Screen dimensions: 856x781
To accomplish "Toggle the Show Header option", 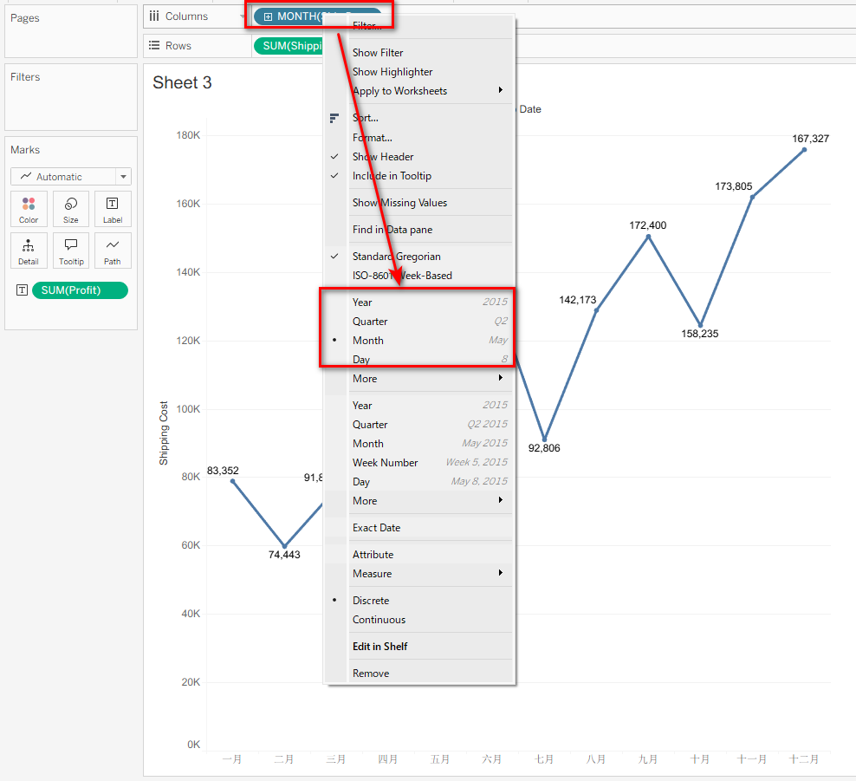I will pyautogui.click(x=383, y=157).
